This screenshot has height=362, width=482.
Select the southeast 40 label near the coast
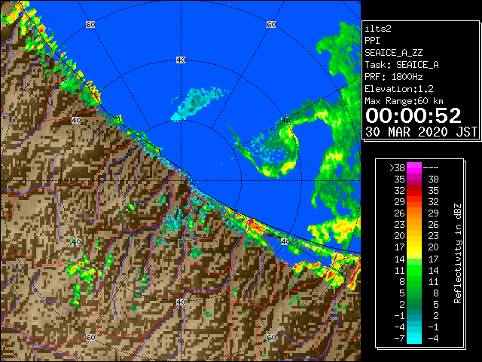pyautogui.click(x=285, y=241)
